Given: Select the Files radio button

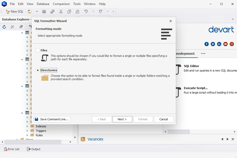Looking at the screenshot, I should coord(38,50).
